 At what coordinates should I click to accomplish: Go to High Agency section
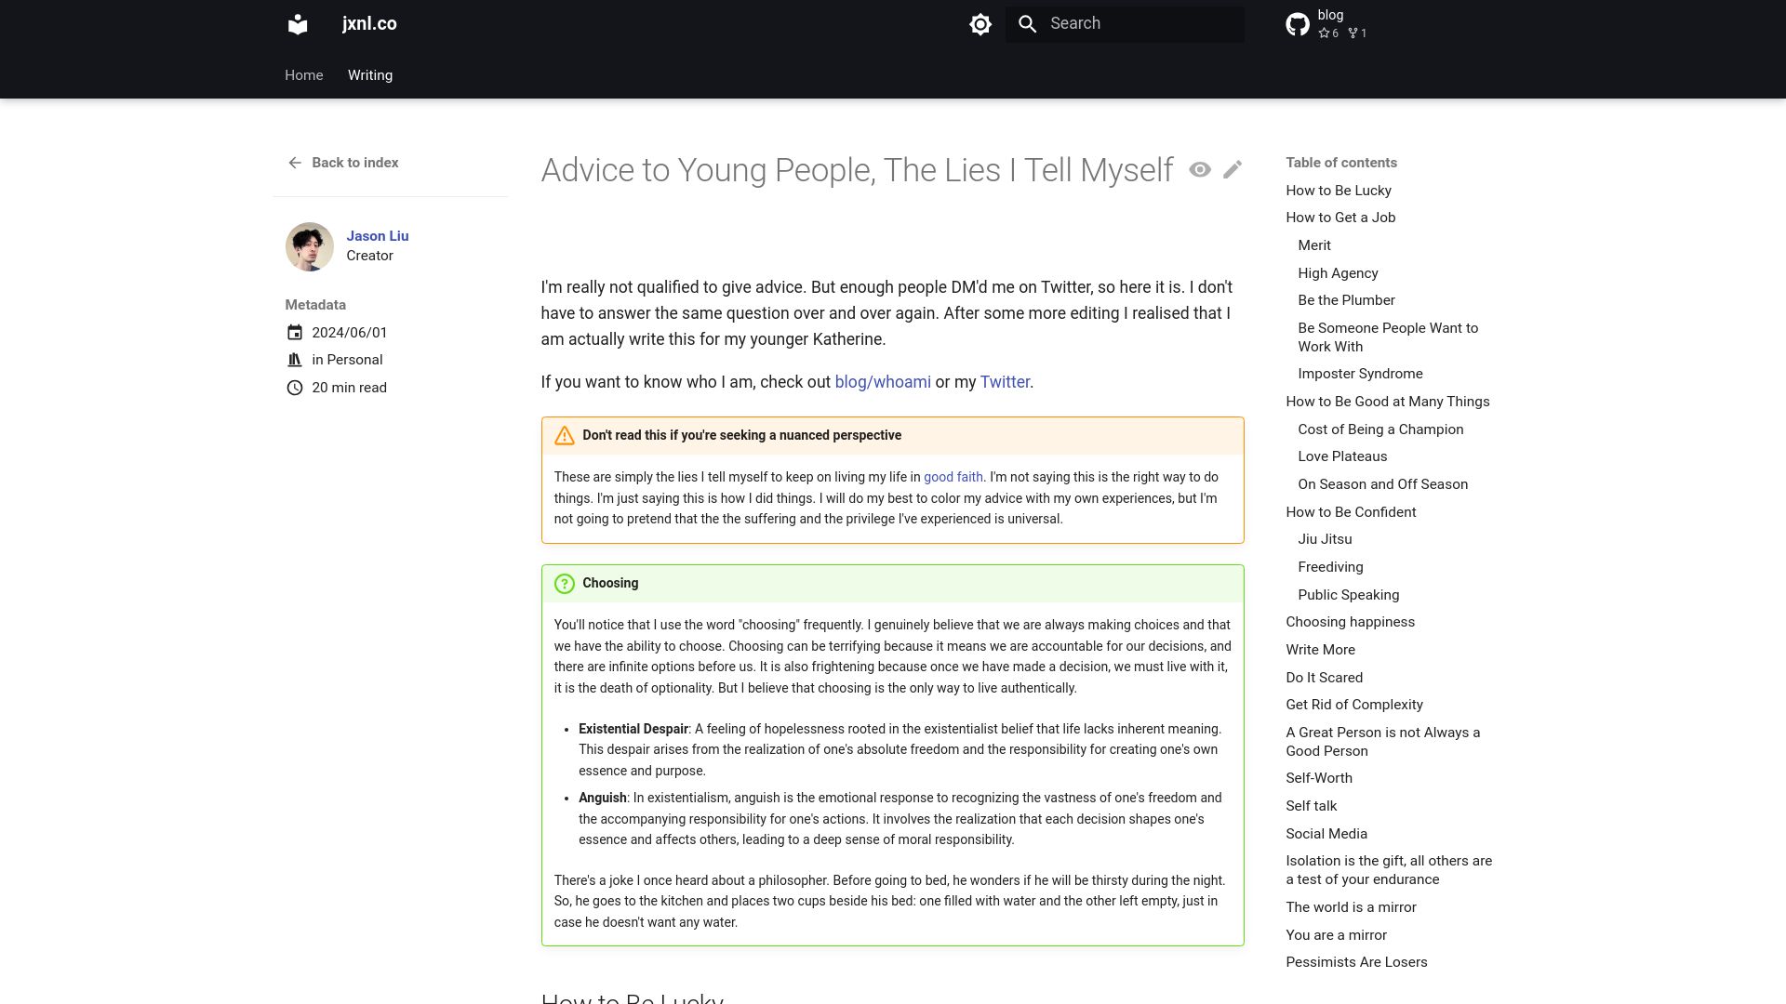pos(1338,273)
